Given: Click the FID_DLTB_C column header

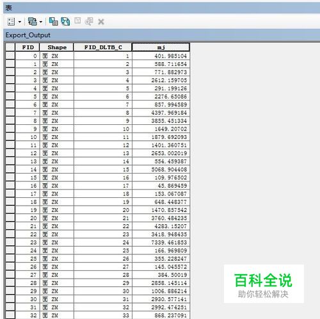Looking at the screenshot, I should point(103,47).
